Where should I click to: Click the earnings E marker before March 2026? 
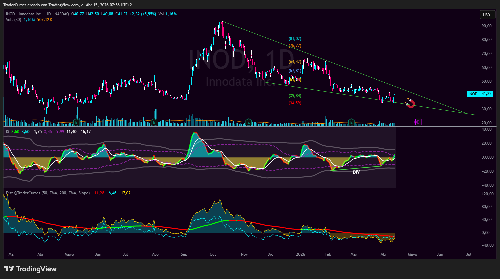351,122
